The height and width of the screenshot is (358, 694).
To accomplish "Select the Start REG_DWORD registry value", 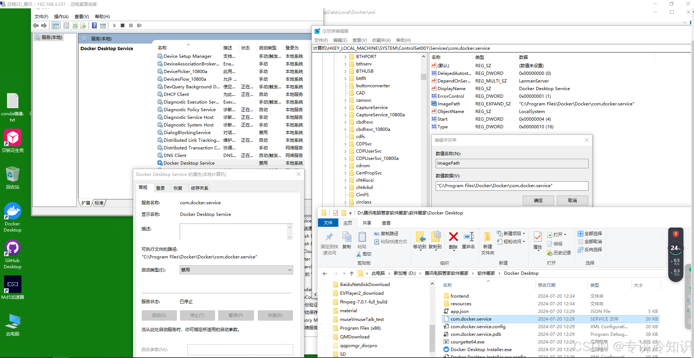I will tap(442, 119).
